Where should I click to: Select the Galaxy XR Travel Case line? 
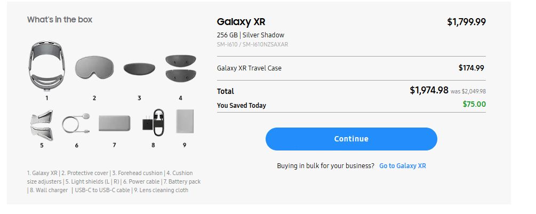click(x=249, y=68)
